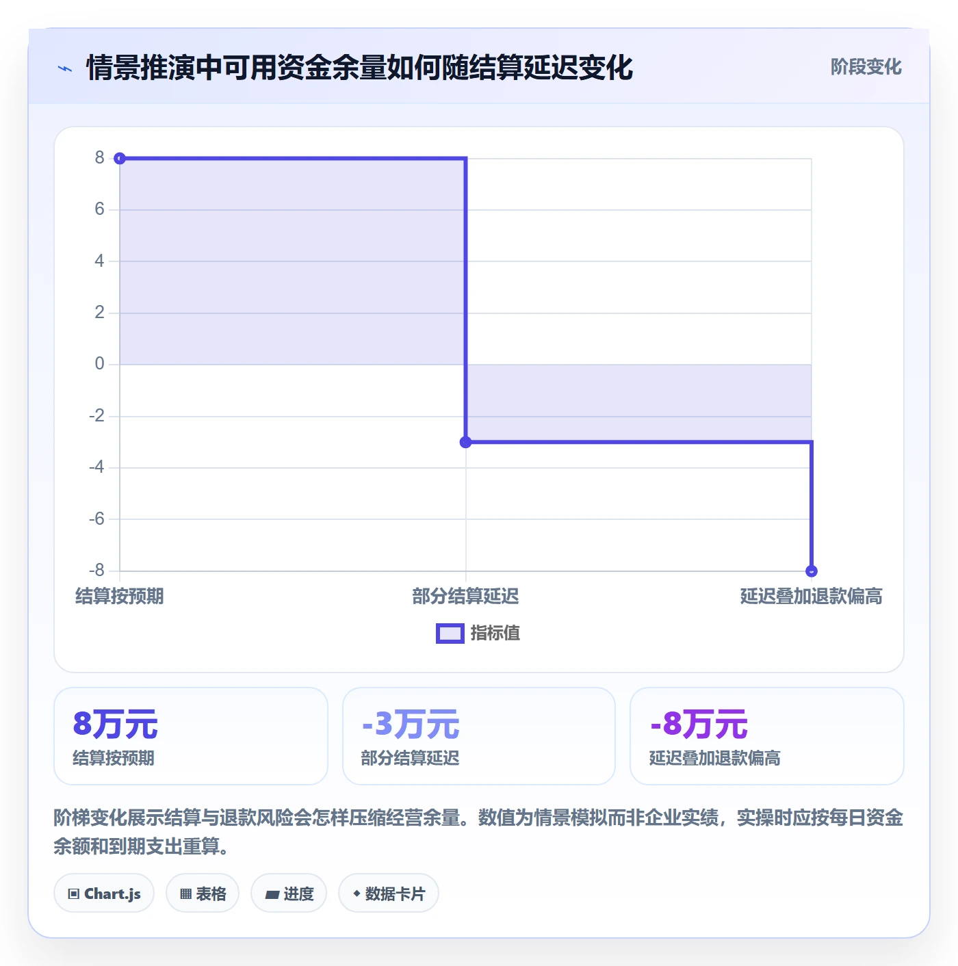The height and width of the screenshot is (966, 958).
Task: Click the x-axis label 部分结算延迟
Action: point(466,596)
